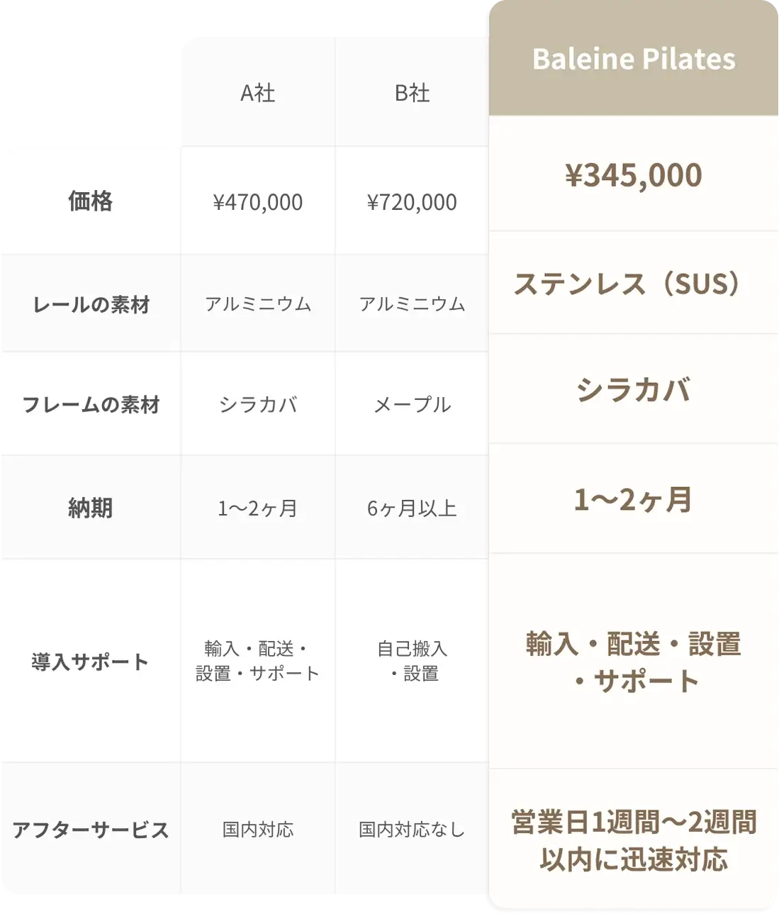Click A社 price ¥470,000
This screenshot has width=779, height=914.
coord(258,202)
